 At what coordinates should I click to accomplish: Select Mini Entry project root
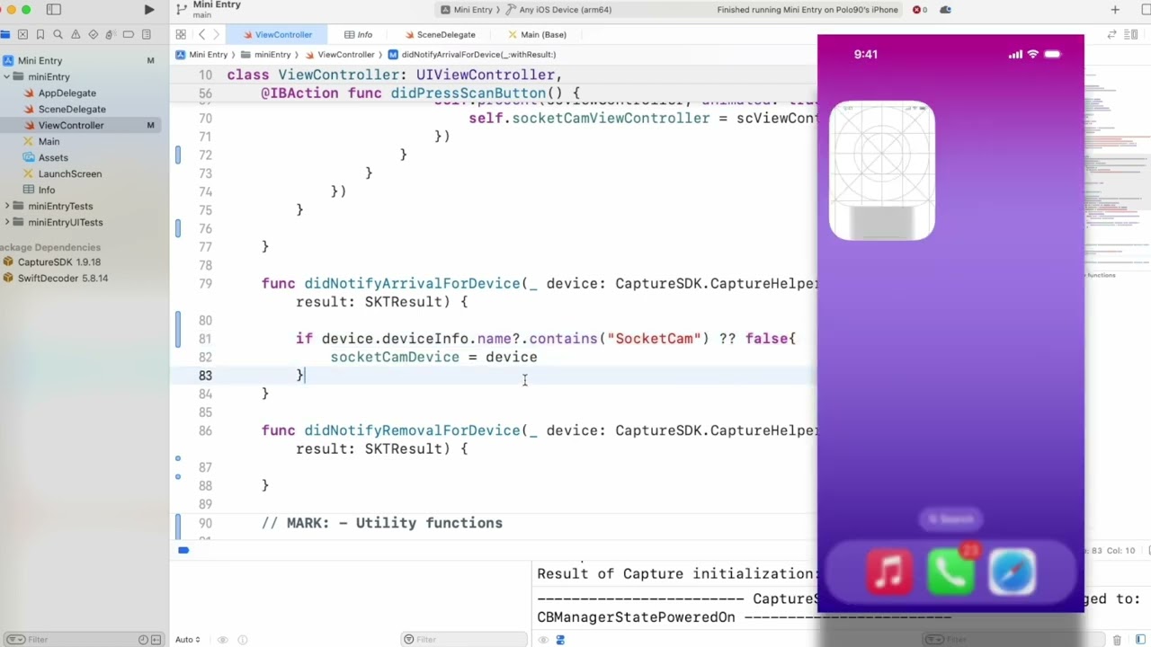click(40, 61)
